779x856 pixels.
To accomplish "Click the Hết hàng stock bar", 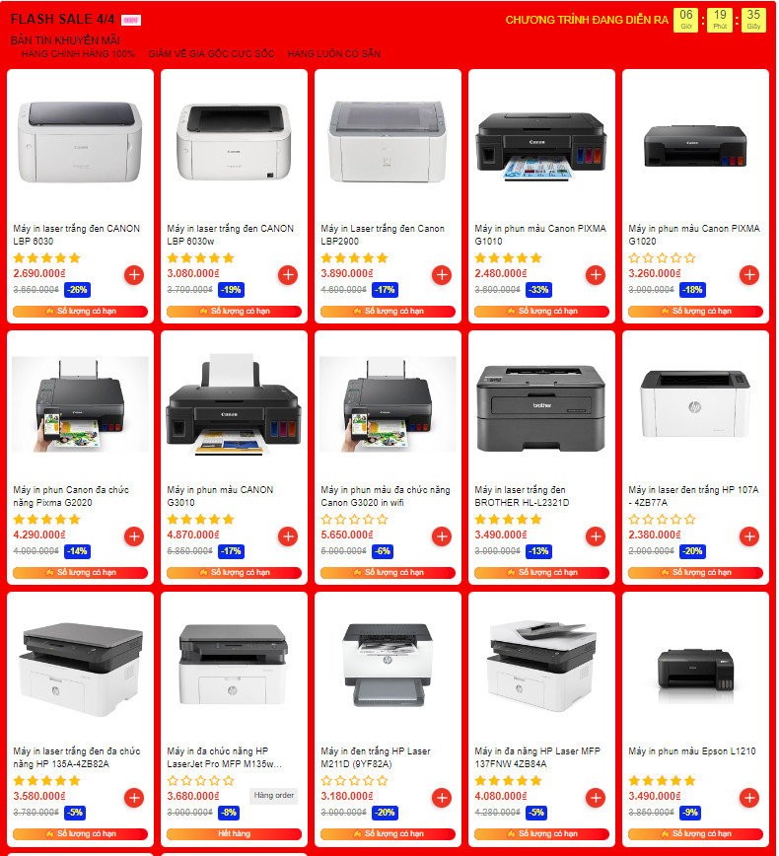I will tap(234, 833).
